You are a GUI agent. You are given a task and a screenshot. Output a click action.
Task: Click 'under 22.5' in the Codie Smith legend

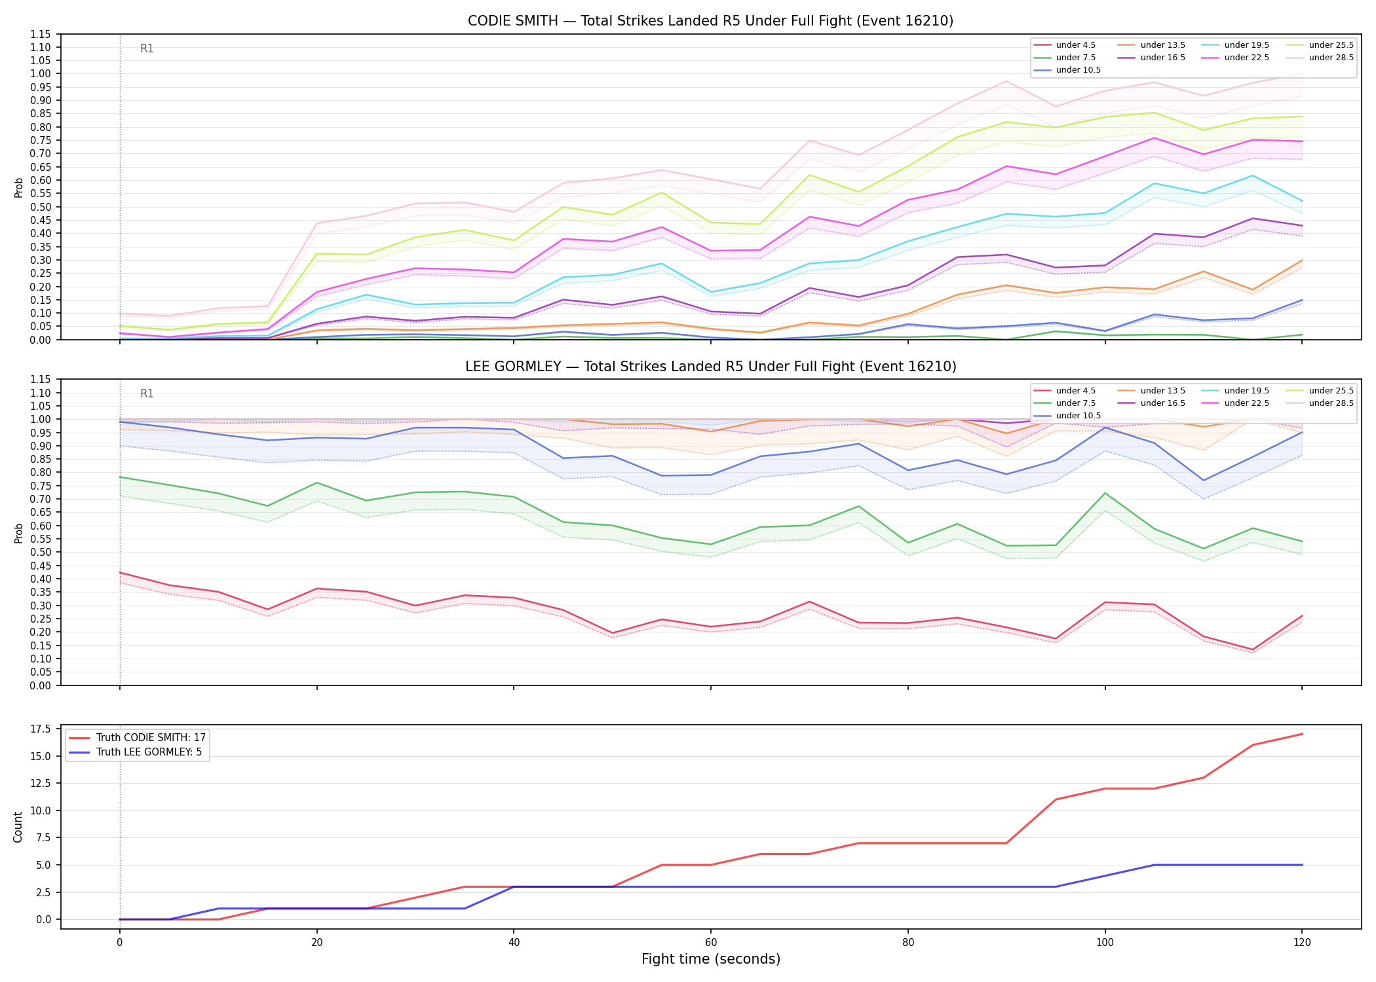click(x=1246, y=58)
